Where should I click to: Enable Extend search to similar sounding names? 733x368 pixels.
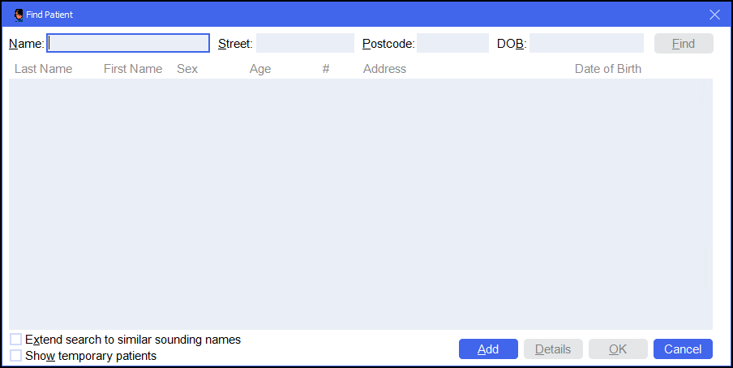click(16, 340)
